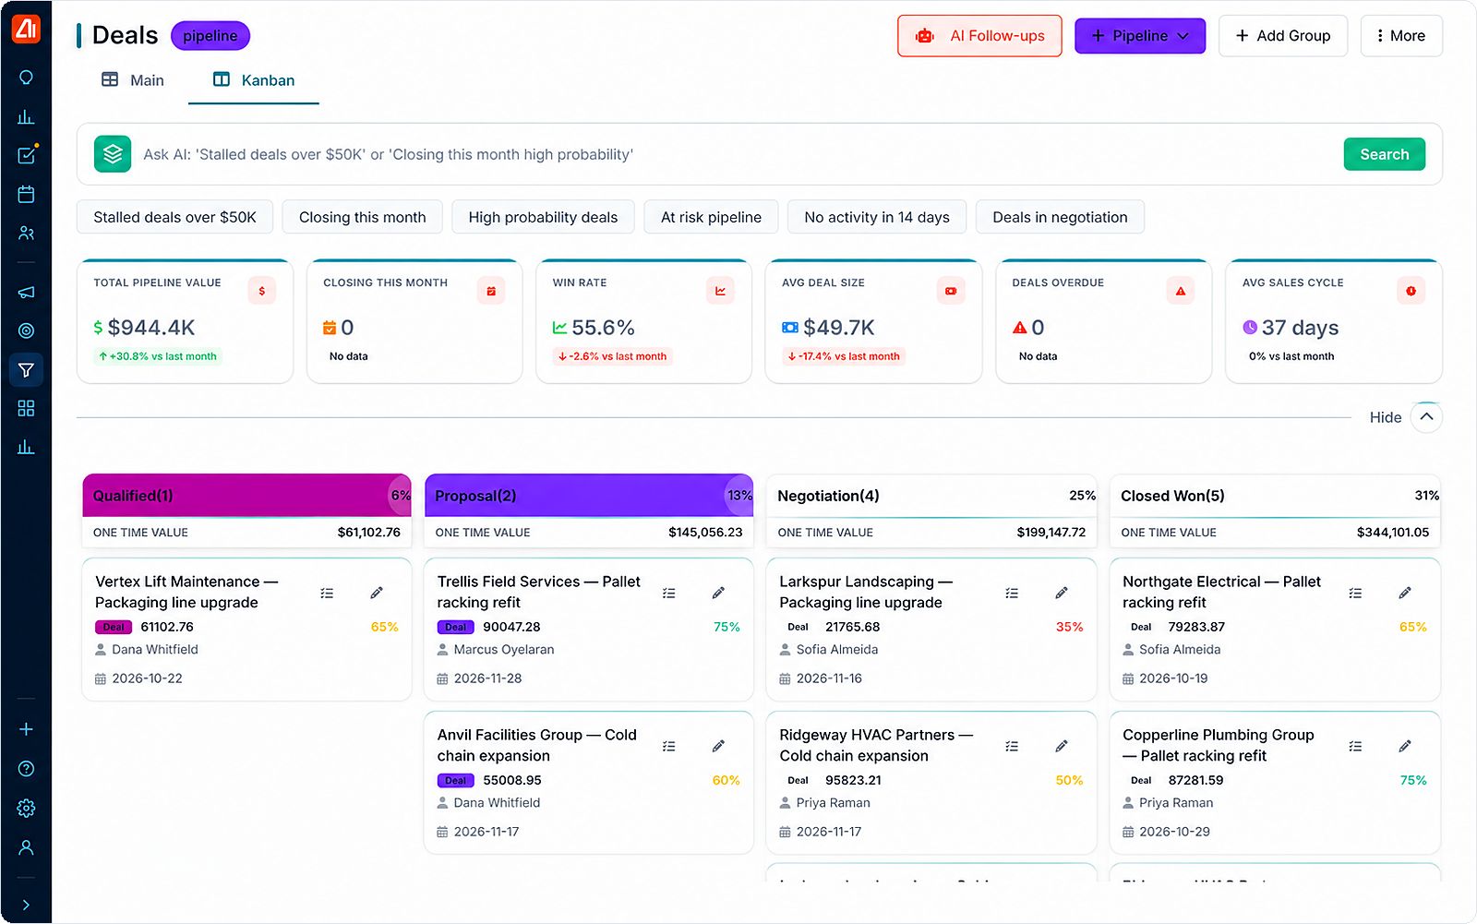Select 'No activity in 14 days' chip

pos(877,217)
